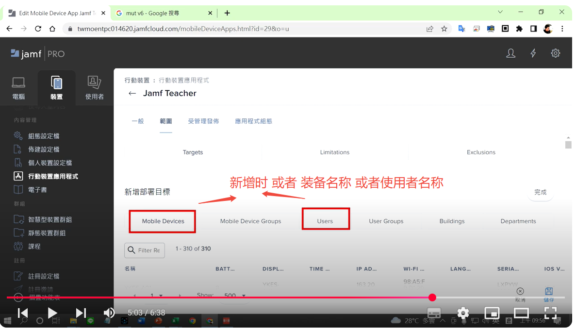
Task: Bookmark this page with the star icon
Action: pos(444,29)
